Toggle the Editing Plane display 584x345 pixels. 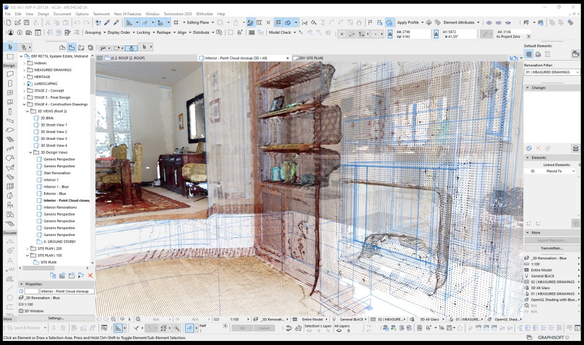(199, 22)
